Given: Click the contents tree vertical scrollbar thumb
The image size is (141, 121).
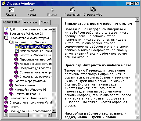Looking at the screenshot, I should (x=54, y=62).
